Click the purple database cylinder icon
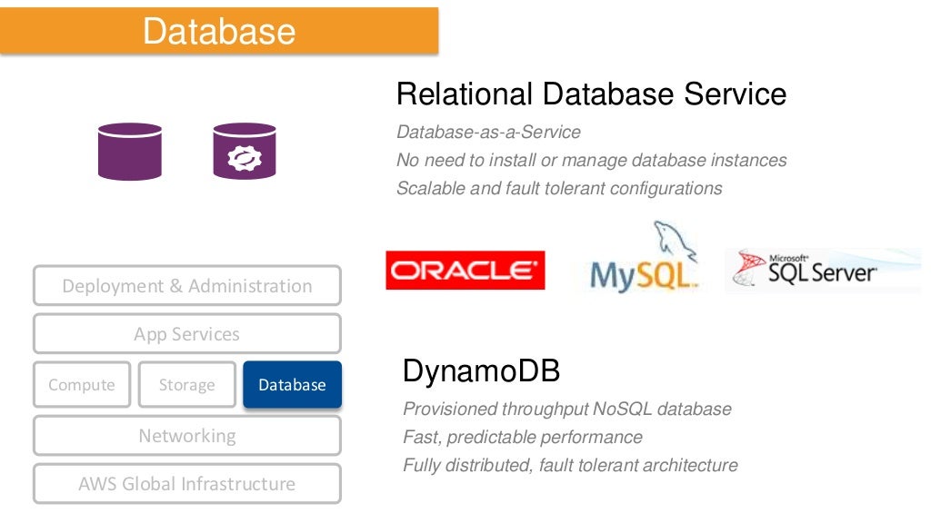 pyautogui.click(x=130, y=152)
